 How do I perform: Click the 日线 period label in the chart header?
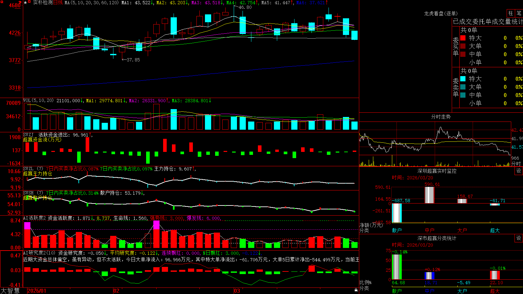58,3
